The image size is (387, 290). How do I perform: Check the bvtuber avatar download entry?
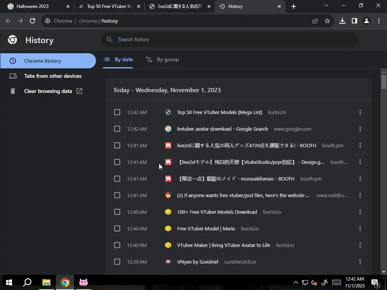point(117,129)
